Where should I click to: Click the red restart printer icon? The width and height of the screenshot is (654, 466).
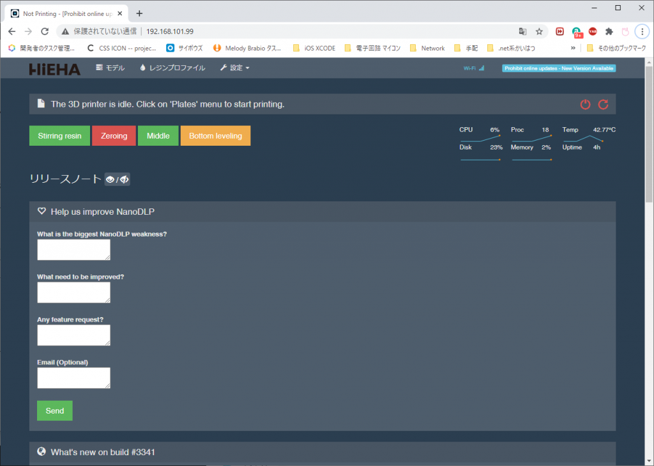[x=603, y=104]
